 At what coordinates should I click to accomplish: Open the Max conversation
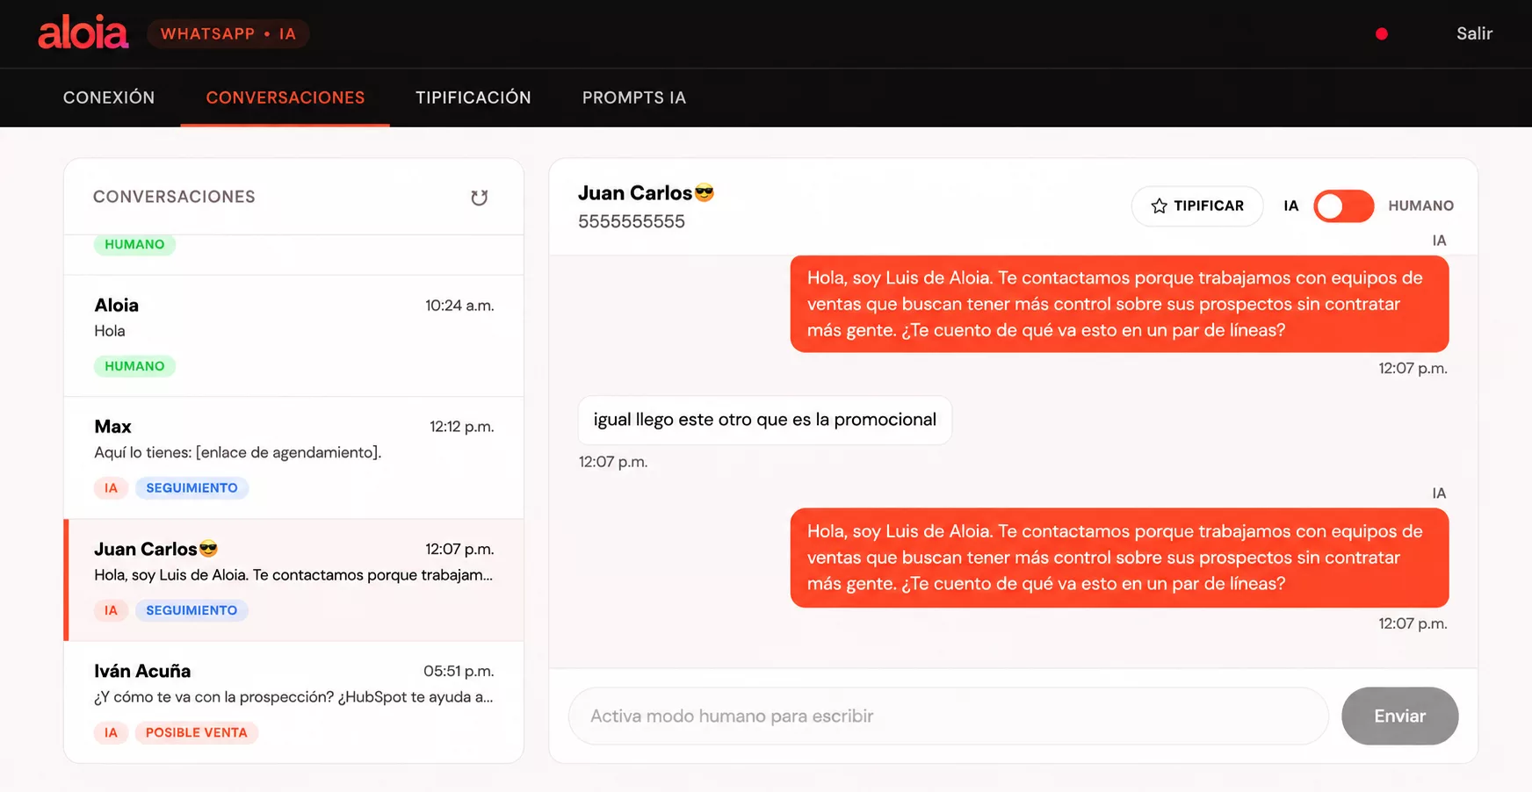[x=294, y=457]
